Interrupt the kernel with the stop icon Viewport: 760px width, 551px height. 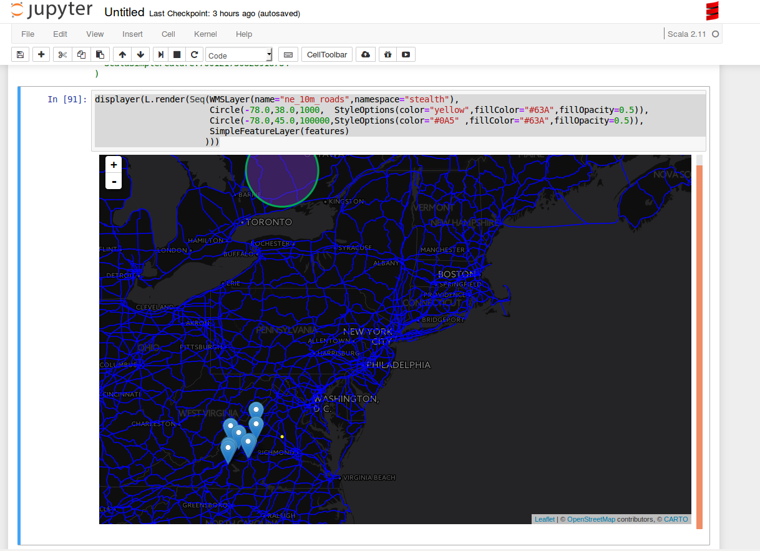tap(176, 54)
